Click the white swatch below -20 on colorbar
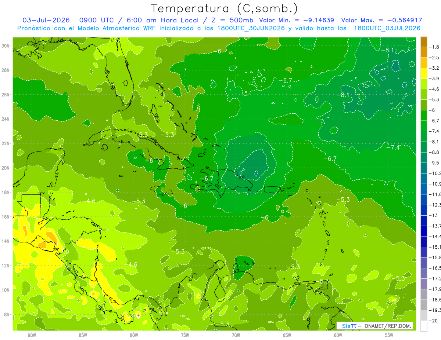This screenshot has width=441, height=340. coord(424,326)
